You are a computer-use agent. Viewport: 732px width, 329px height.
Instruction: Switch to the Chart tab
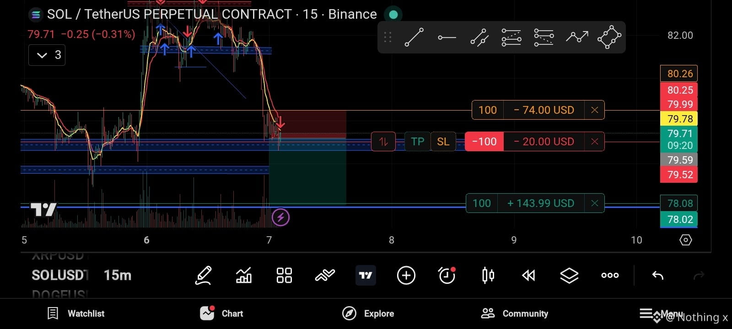point(221,313)
